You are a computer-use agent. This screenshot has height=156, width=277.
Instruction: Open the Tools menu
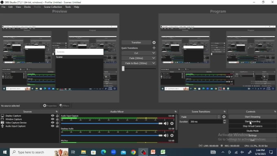click(x=68, y=7)
